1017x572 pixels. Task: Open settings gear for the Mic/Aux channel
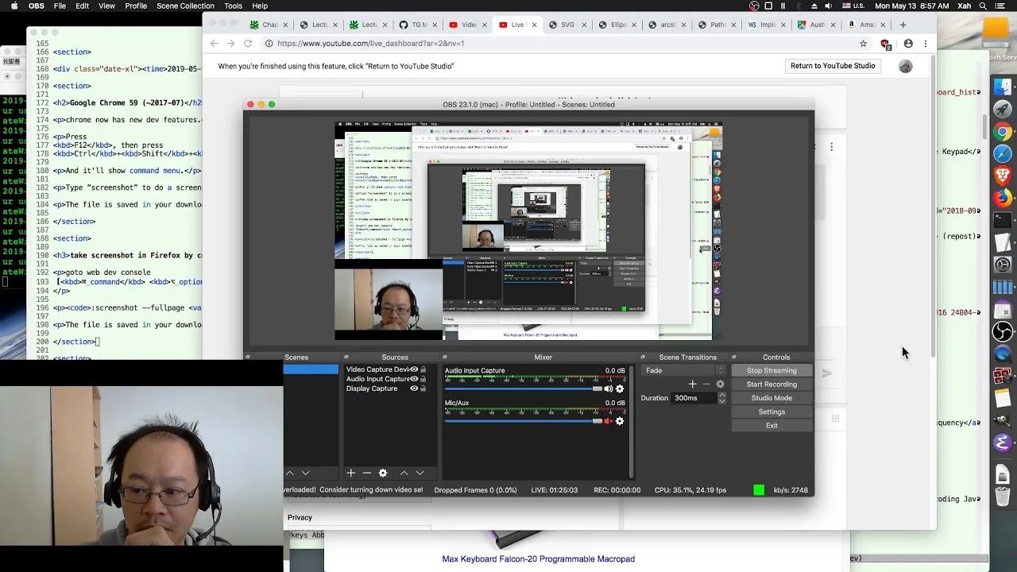pyautogui.click(x=620, y=421)
